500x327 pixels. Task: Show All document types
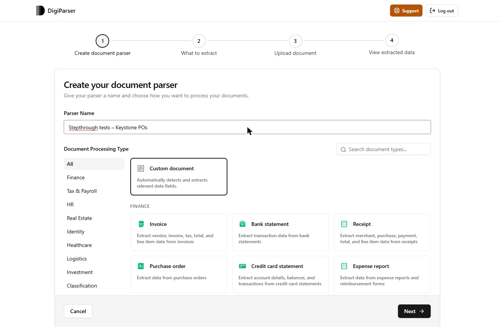(x=94, y=164)
